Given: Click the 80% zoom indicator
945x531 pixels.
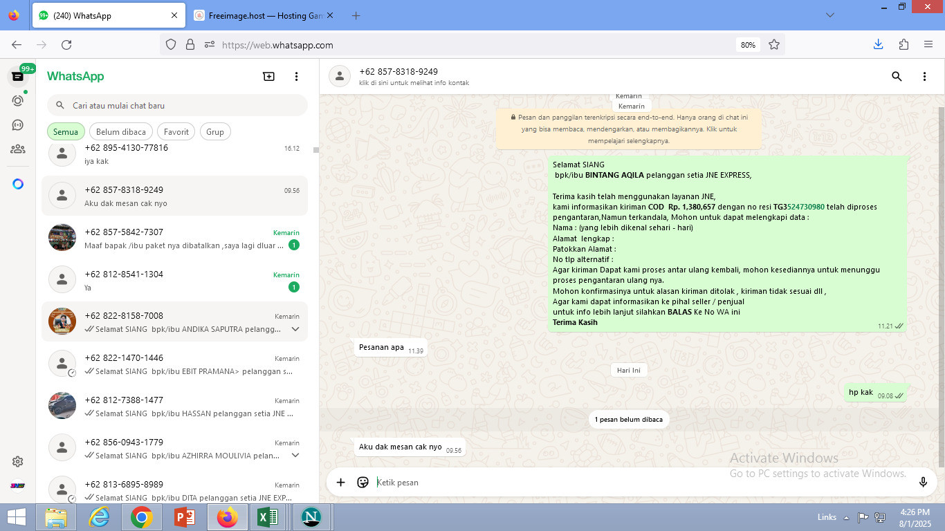Looking at the screenshot, I should point(748,45).
